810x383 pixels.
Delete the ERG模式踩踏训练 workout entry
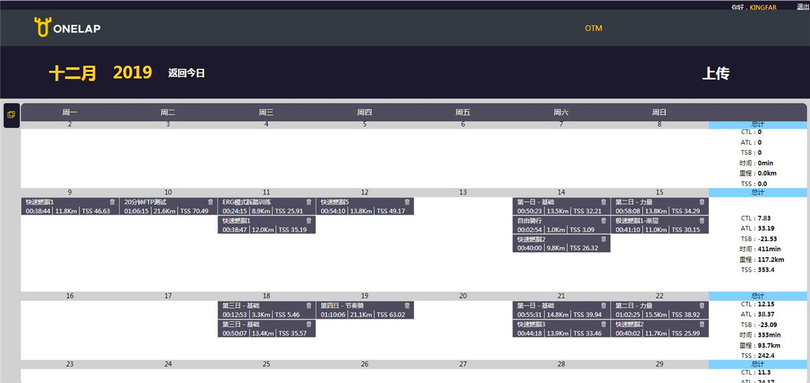[309, 202]
